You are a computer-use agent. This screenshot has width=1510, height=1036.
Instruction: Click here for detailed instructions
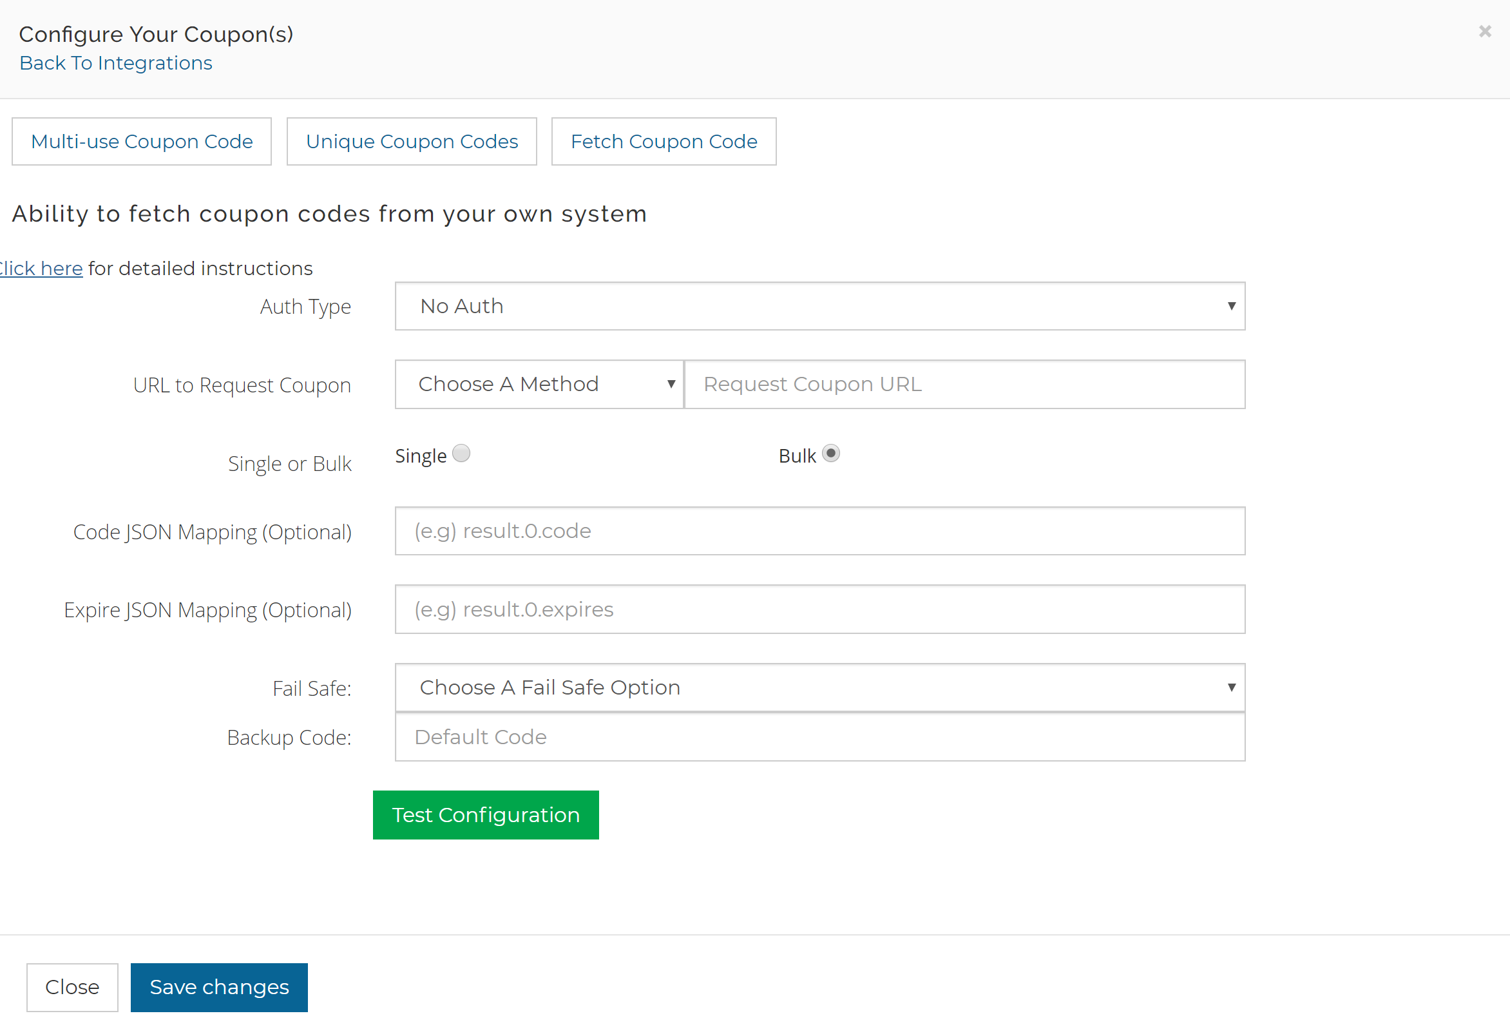pos(41,268)
